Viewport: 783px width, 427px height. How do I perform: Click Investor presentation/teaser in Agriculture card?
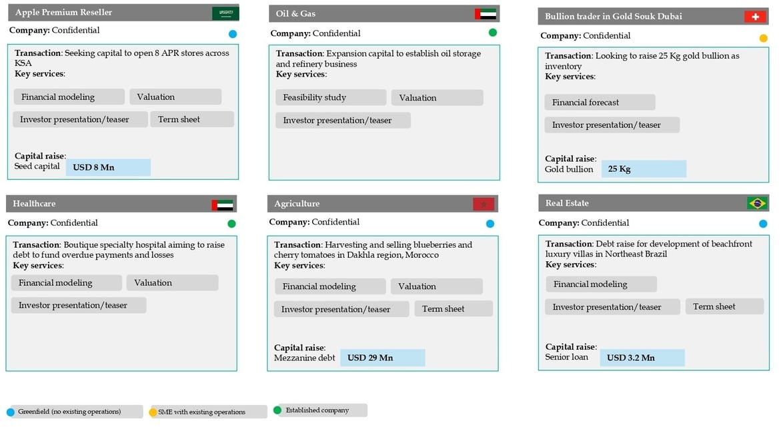(x=341, y=309)
